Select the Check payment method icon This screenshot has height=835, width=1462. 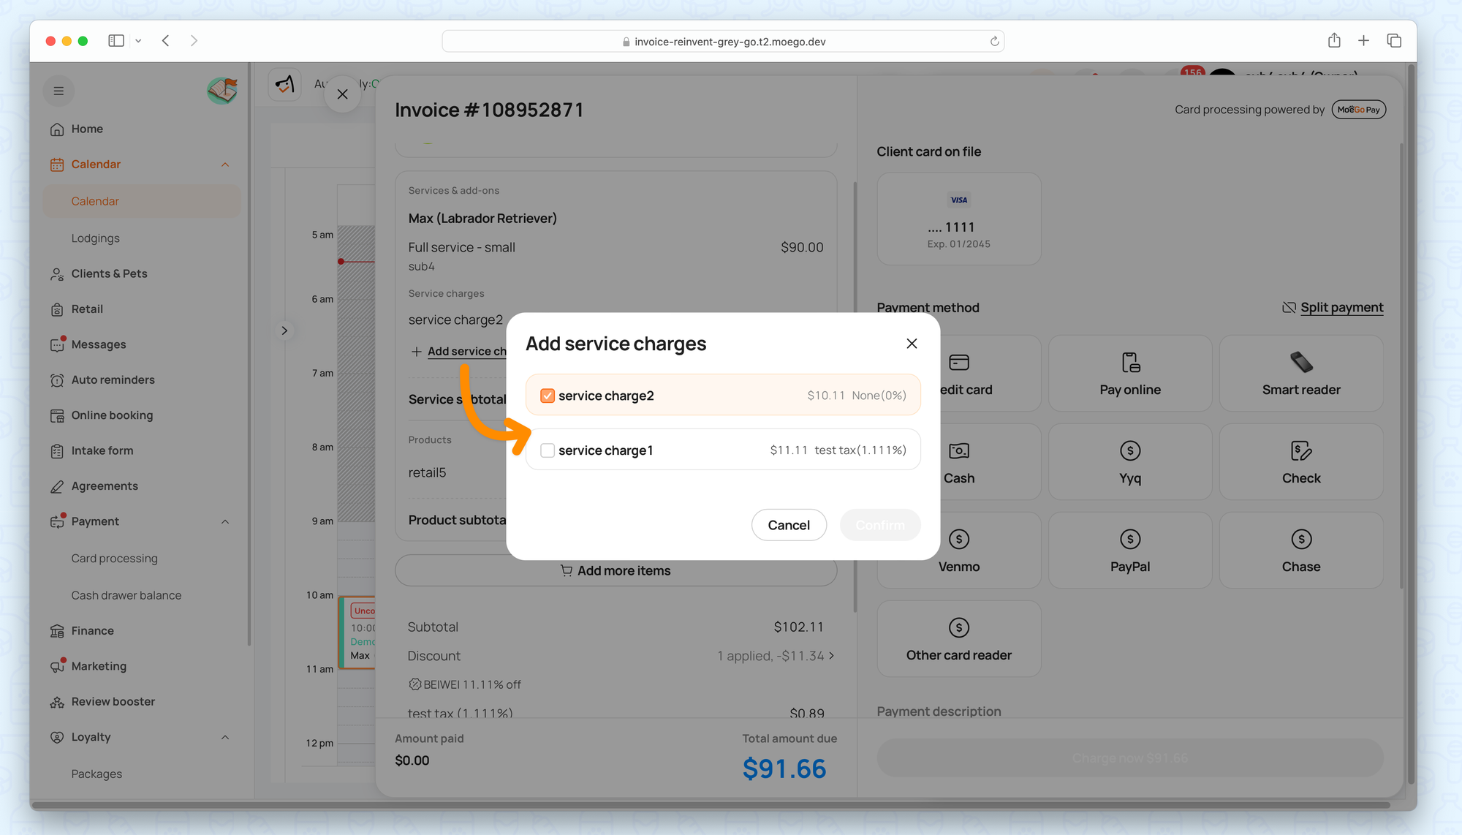pos(1301,451)
